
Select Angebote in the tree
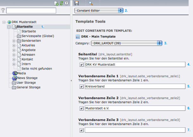(28, 50)
